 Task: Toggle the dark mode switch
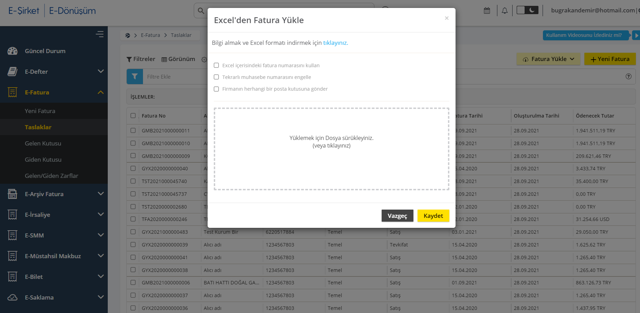(527, 10)
